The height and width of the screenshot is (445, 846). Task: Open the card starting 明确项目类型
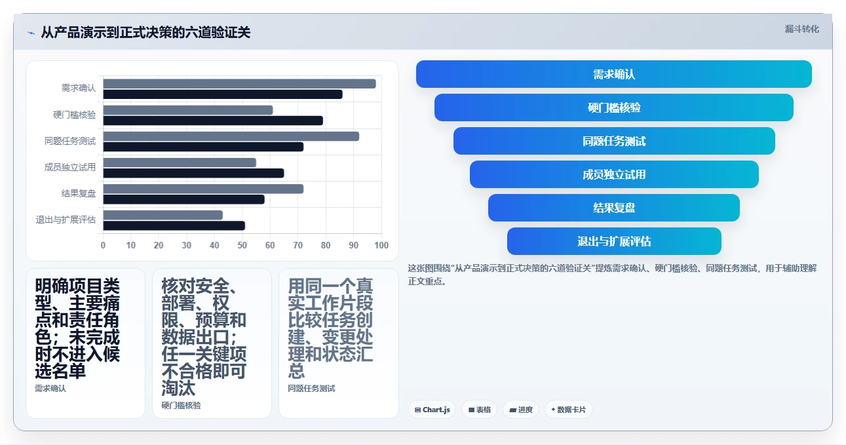coord(85,343)
